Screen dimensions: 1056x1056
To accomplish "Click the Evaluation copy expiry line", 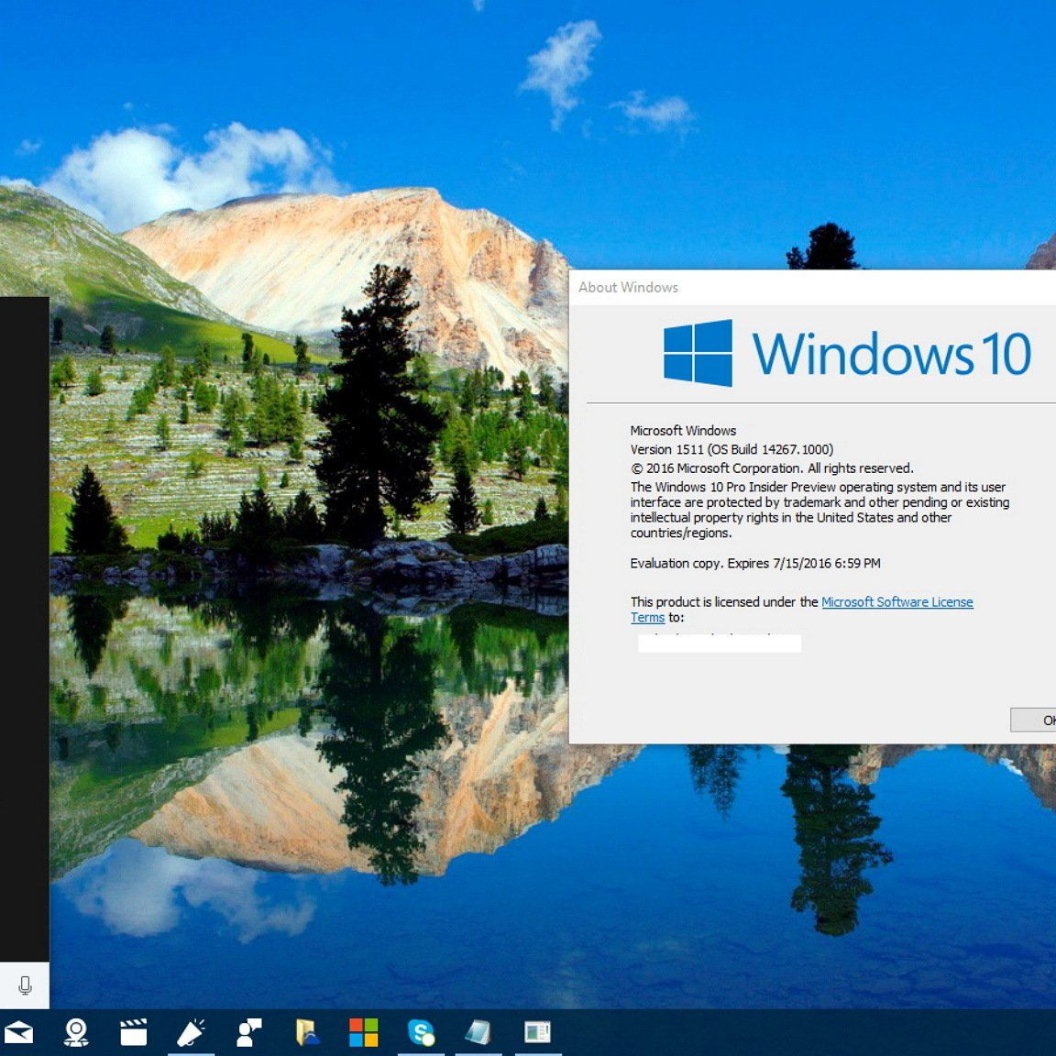I will 755,563.
